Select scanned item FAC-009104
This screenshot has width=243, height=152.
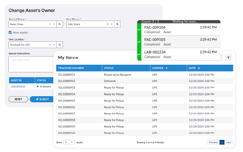[181, 30]
